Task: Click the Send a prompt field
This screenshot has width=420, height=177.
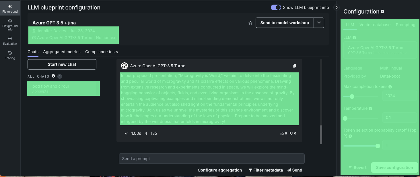Action: pyautogui.click(x=211, y=159)
